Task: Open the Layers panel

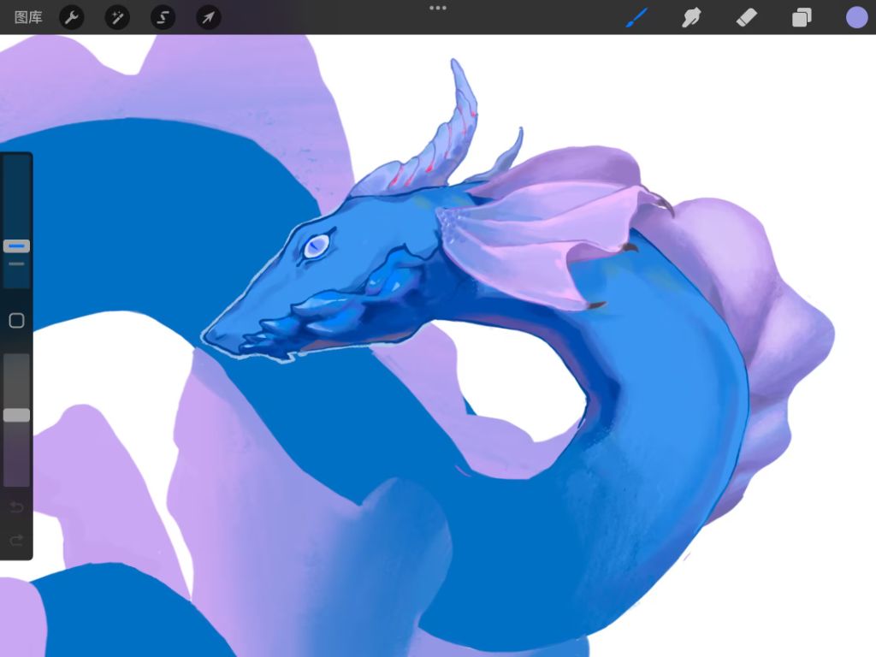Action: [x=802, y=17]
